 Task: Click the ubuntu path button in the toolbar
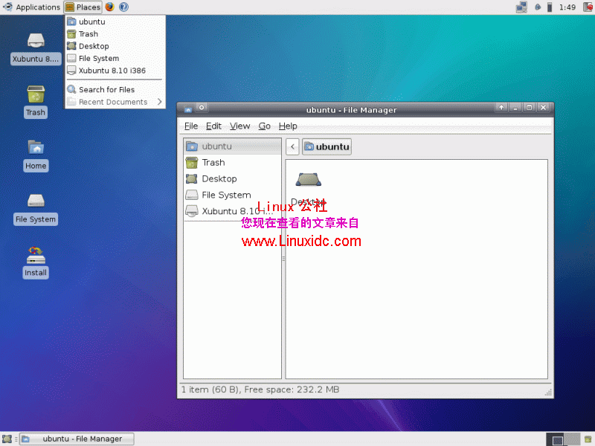[326, 146]
